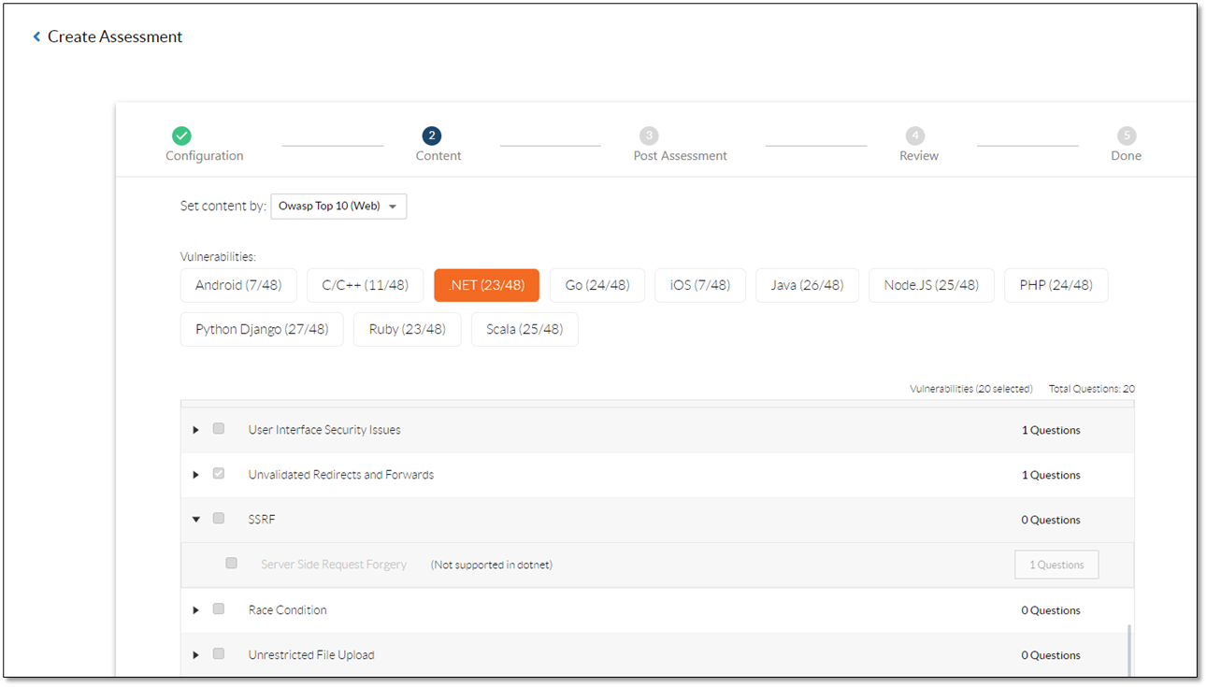1207x687 pixels.
Task: Click the Vulnerabilities (20 selected) text
Action: [971, 389]
